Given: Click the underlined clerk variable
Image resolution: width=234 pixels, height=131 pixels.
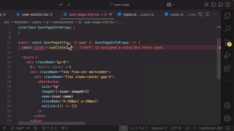Looking at the screenshot, I should click(39, 48).
